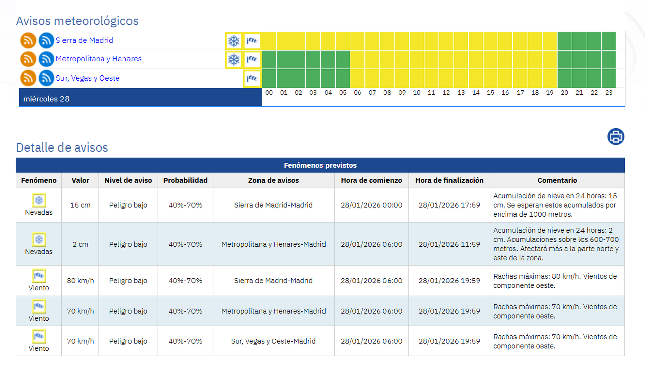Image resolution: width=645 pixels, height=369 pixels.
Task: Open the Metropolitana y Henares zone link
Action: point(99,59)
